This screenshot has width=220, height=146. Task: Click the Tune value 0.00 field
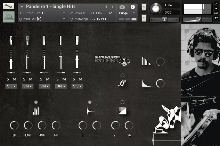pos(171,12)
